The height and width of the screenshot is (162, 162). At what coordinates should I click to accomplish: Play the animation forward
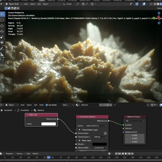126,154
